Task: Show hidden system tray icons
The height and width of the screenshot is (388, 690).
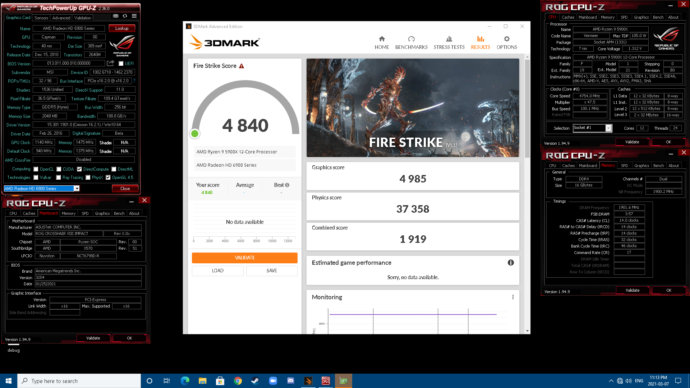Action: tap(611, 381)
